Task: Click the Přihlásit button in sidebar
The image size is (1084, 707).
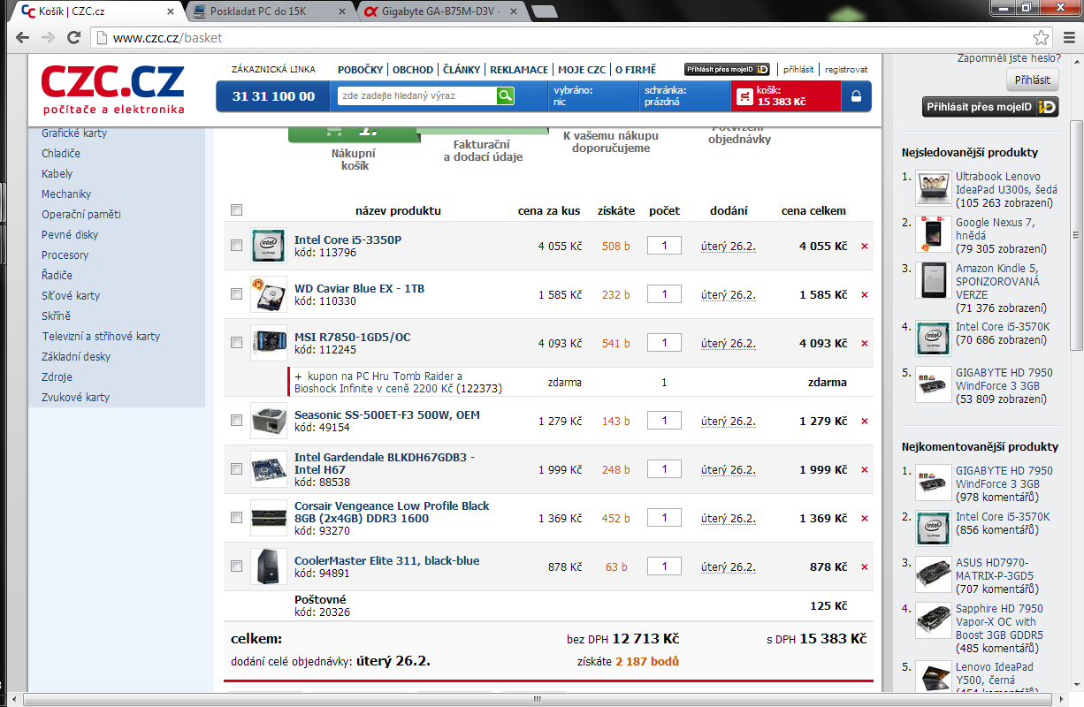Action: click(x=1033, y=80)
